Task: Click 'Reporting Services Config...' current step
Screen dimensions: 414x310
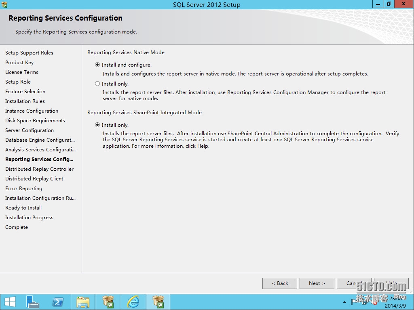Action: tap(39, 159)
